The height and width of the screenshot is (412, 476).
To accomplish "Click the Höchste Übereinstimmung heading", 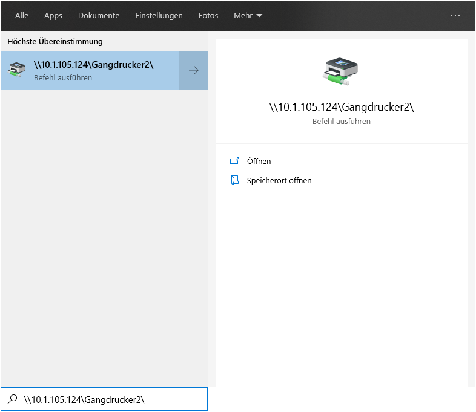I will (55, 42).
